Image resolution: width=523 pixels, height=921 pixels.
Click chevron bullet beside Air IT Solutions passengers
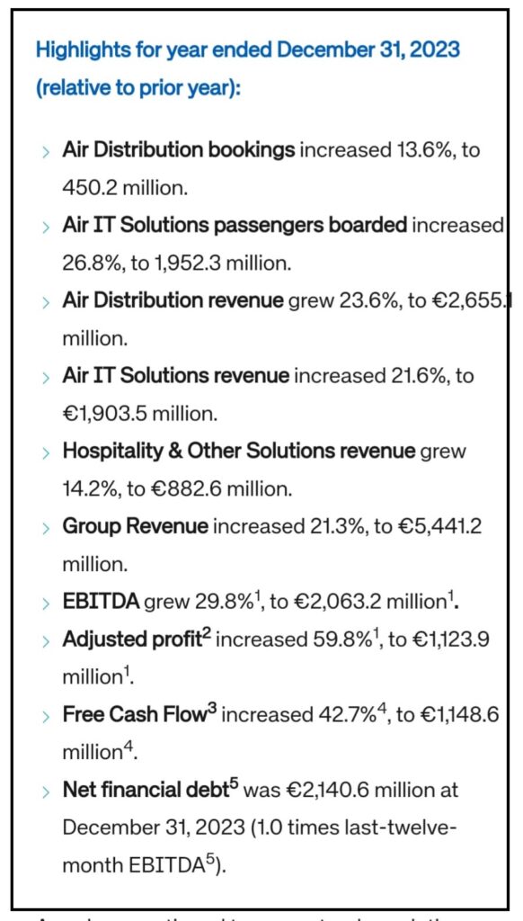click(x=47, y=228)
